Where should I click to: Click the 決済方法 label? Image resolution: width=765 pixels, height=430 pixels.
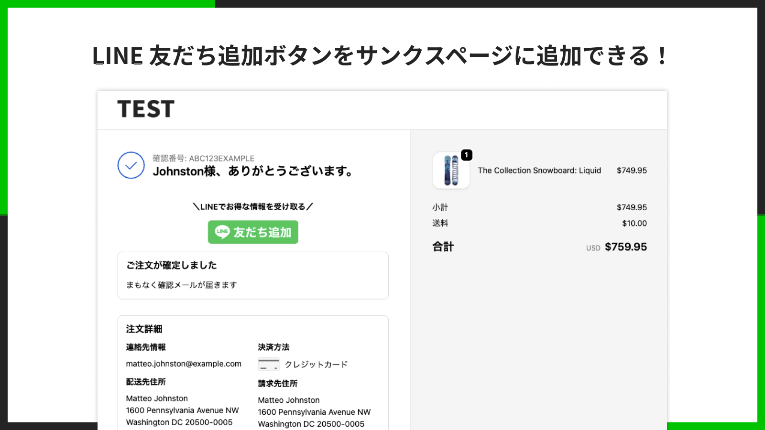coord(274,347)
